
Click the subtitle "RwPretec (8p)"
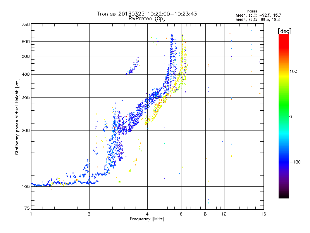click(x=147, y=19)
